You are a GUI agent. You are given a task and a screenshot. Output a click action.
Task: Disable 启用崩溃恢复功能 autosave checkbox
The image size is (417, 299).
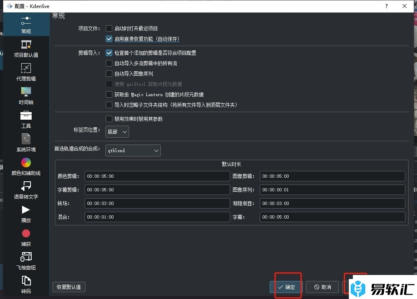click(109, 39)
